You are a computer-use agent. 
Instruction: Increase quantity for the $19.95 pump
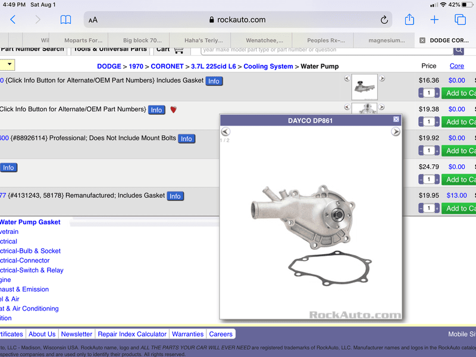click(437, 209)
